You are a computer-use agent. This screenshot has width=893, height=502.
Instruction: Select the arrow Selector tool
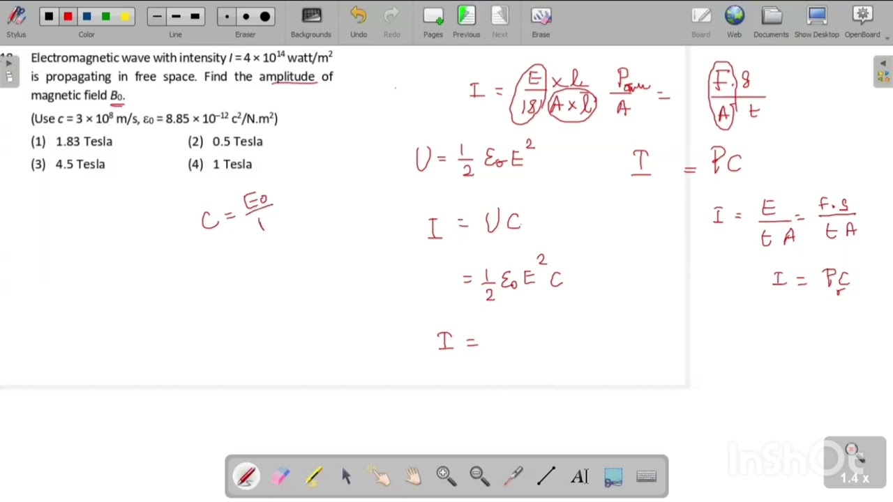[347, 477]
